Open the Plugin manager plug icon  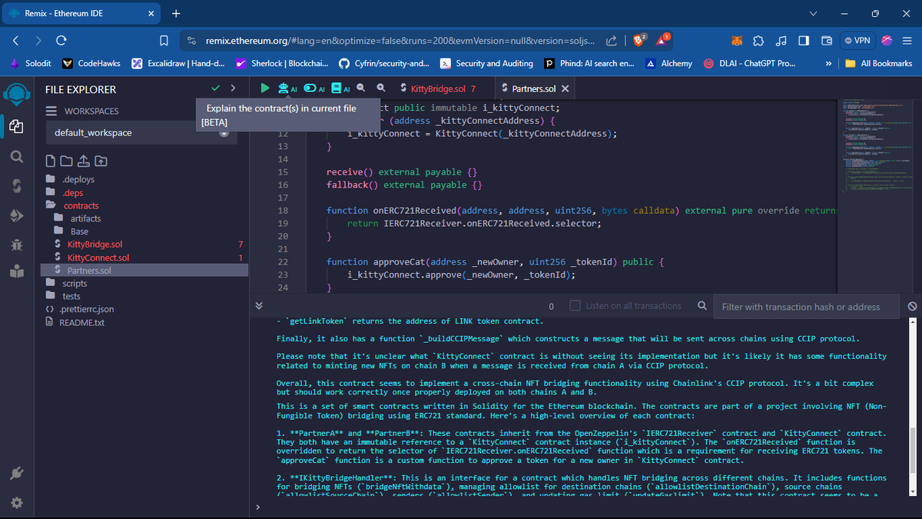pyautogui.click(x=16, y=473)
